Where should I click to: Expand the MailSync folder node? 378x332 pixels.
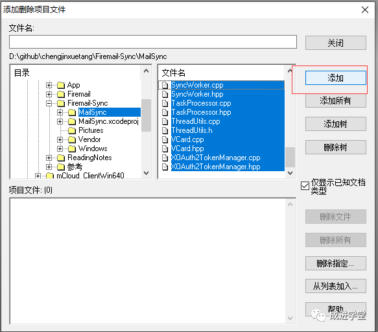click(x=60, y=112)
